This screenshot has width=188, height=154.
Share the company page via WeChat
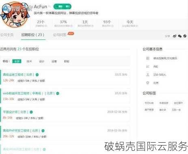[180, 36]
